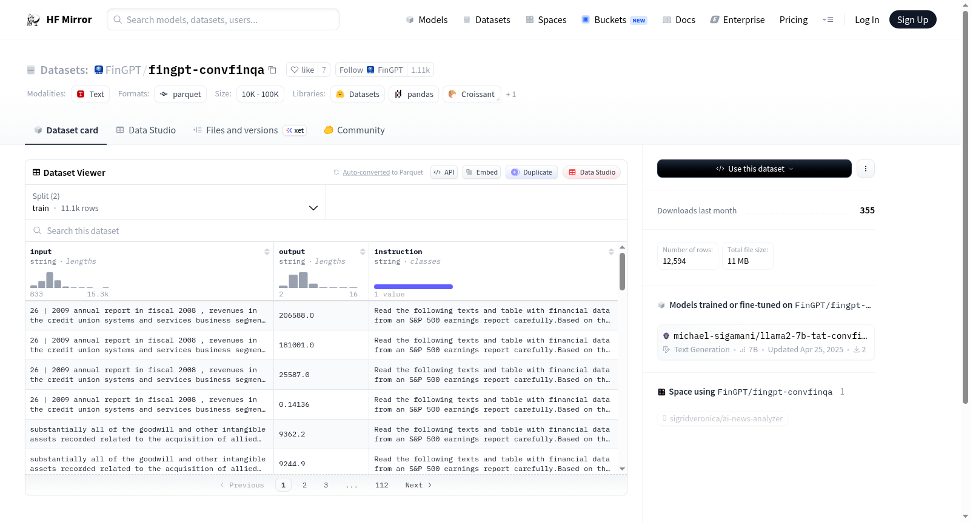Click the Croissant library tag
Viewport: 970px width, 522px height.
(x=472, y=94)
